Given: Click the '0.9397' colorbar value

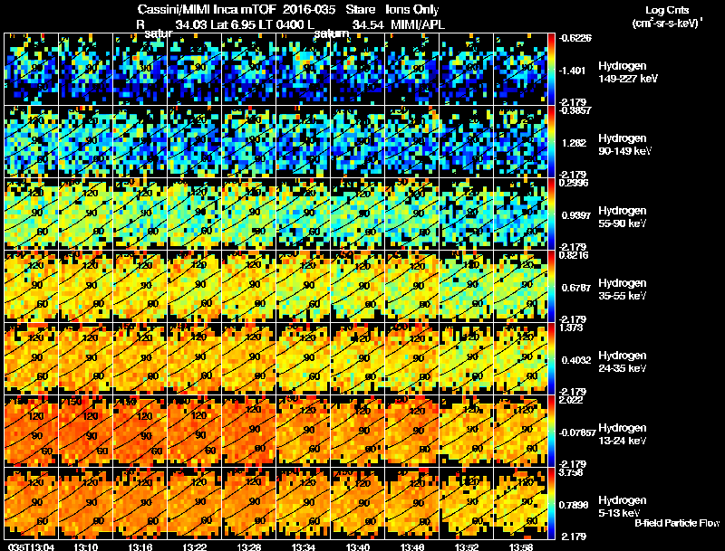Looking at the screenshot, I should pos(576,215).
